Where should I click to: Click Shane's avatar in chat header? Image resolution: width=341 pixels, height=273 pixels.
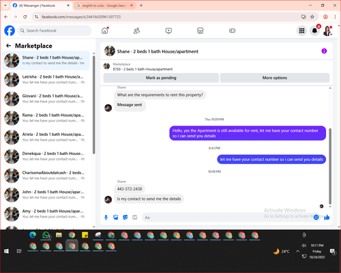(110, 51)
